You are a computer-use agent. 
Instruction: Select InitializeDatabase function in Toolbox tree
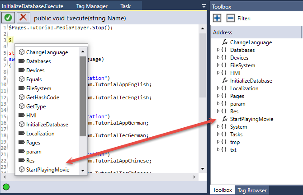(251, 81)
